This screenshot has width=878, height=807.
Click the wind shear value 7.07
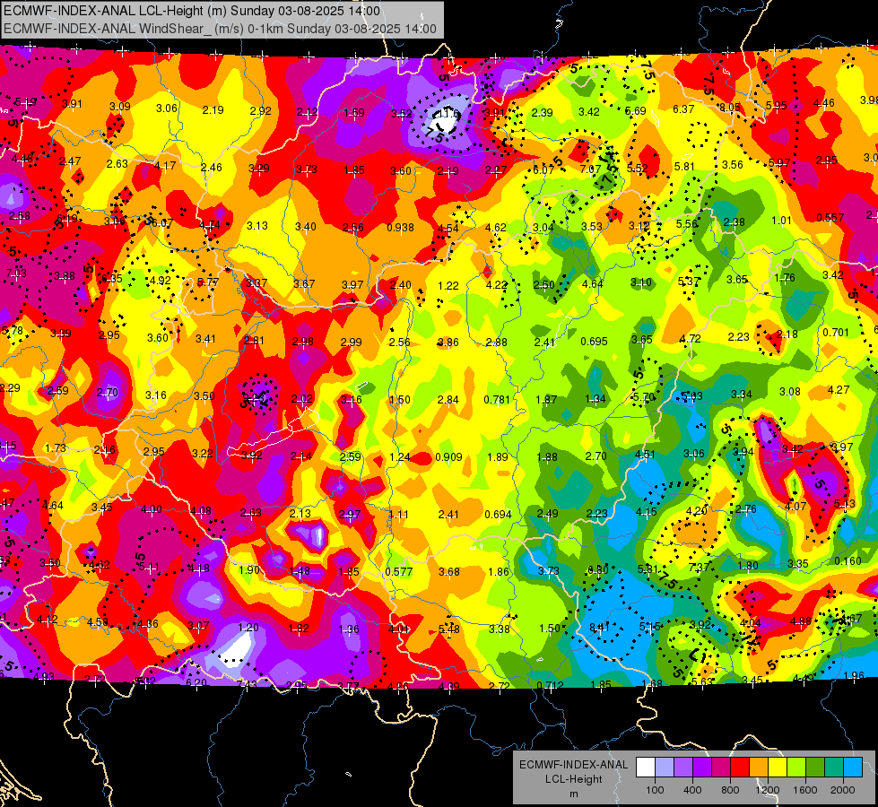(590, 169)
